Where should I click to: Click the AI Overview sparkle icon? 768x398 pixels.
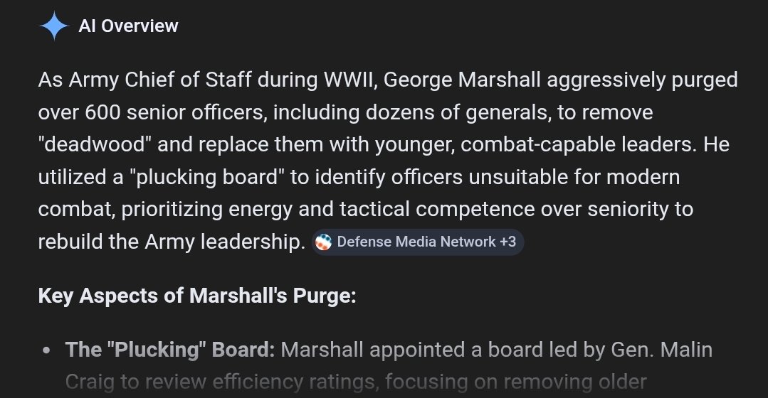[x=53, y=27]
